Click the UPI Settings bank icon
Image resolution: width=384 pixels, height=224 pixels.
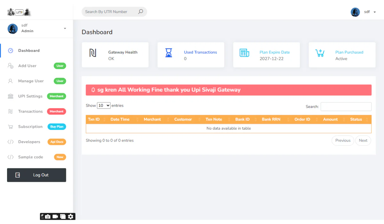pyautogui.click(x=11, y=96)
